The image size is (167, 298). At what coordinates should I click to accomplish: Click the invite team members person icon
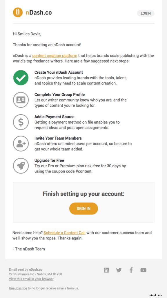pos(21,143)
